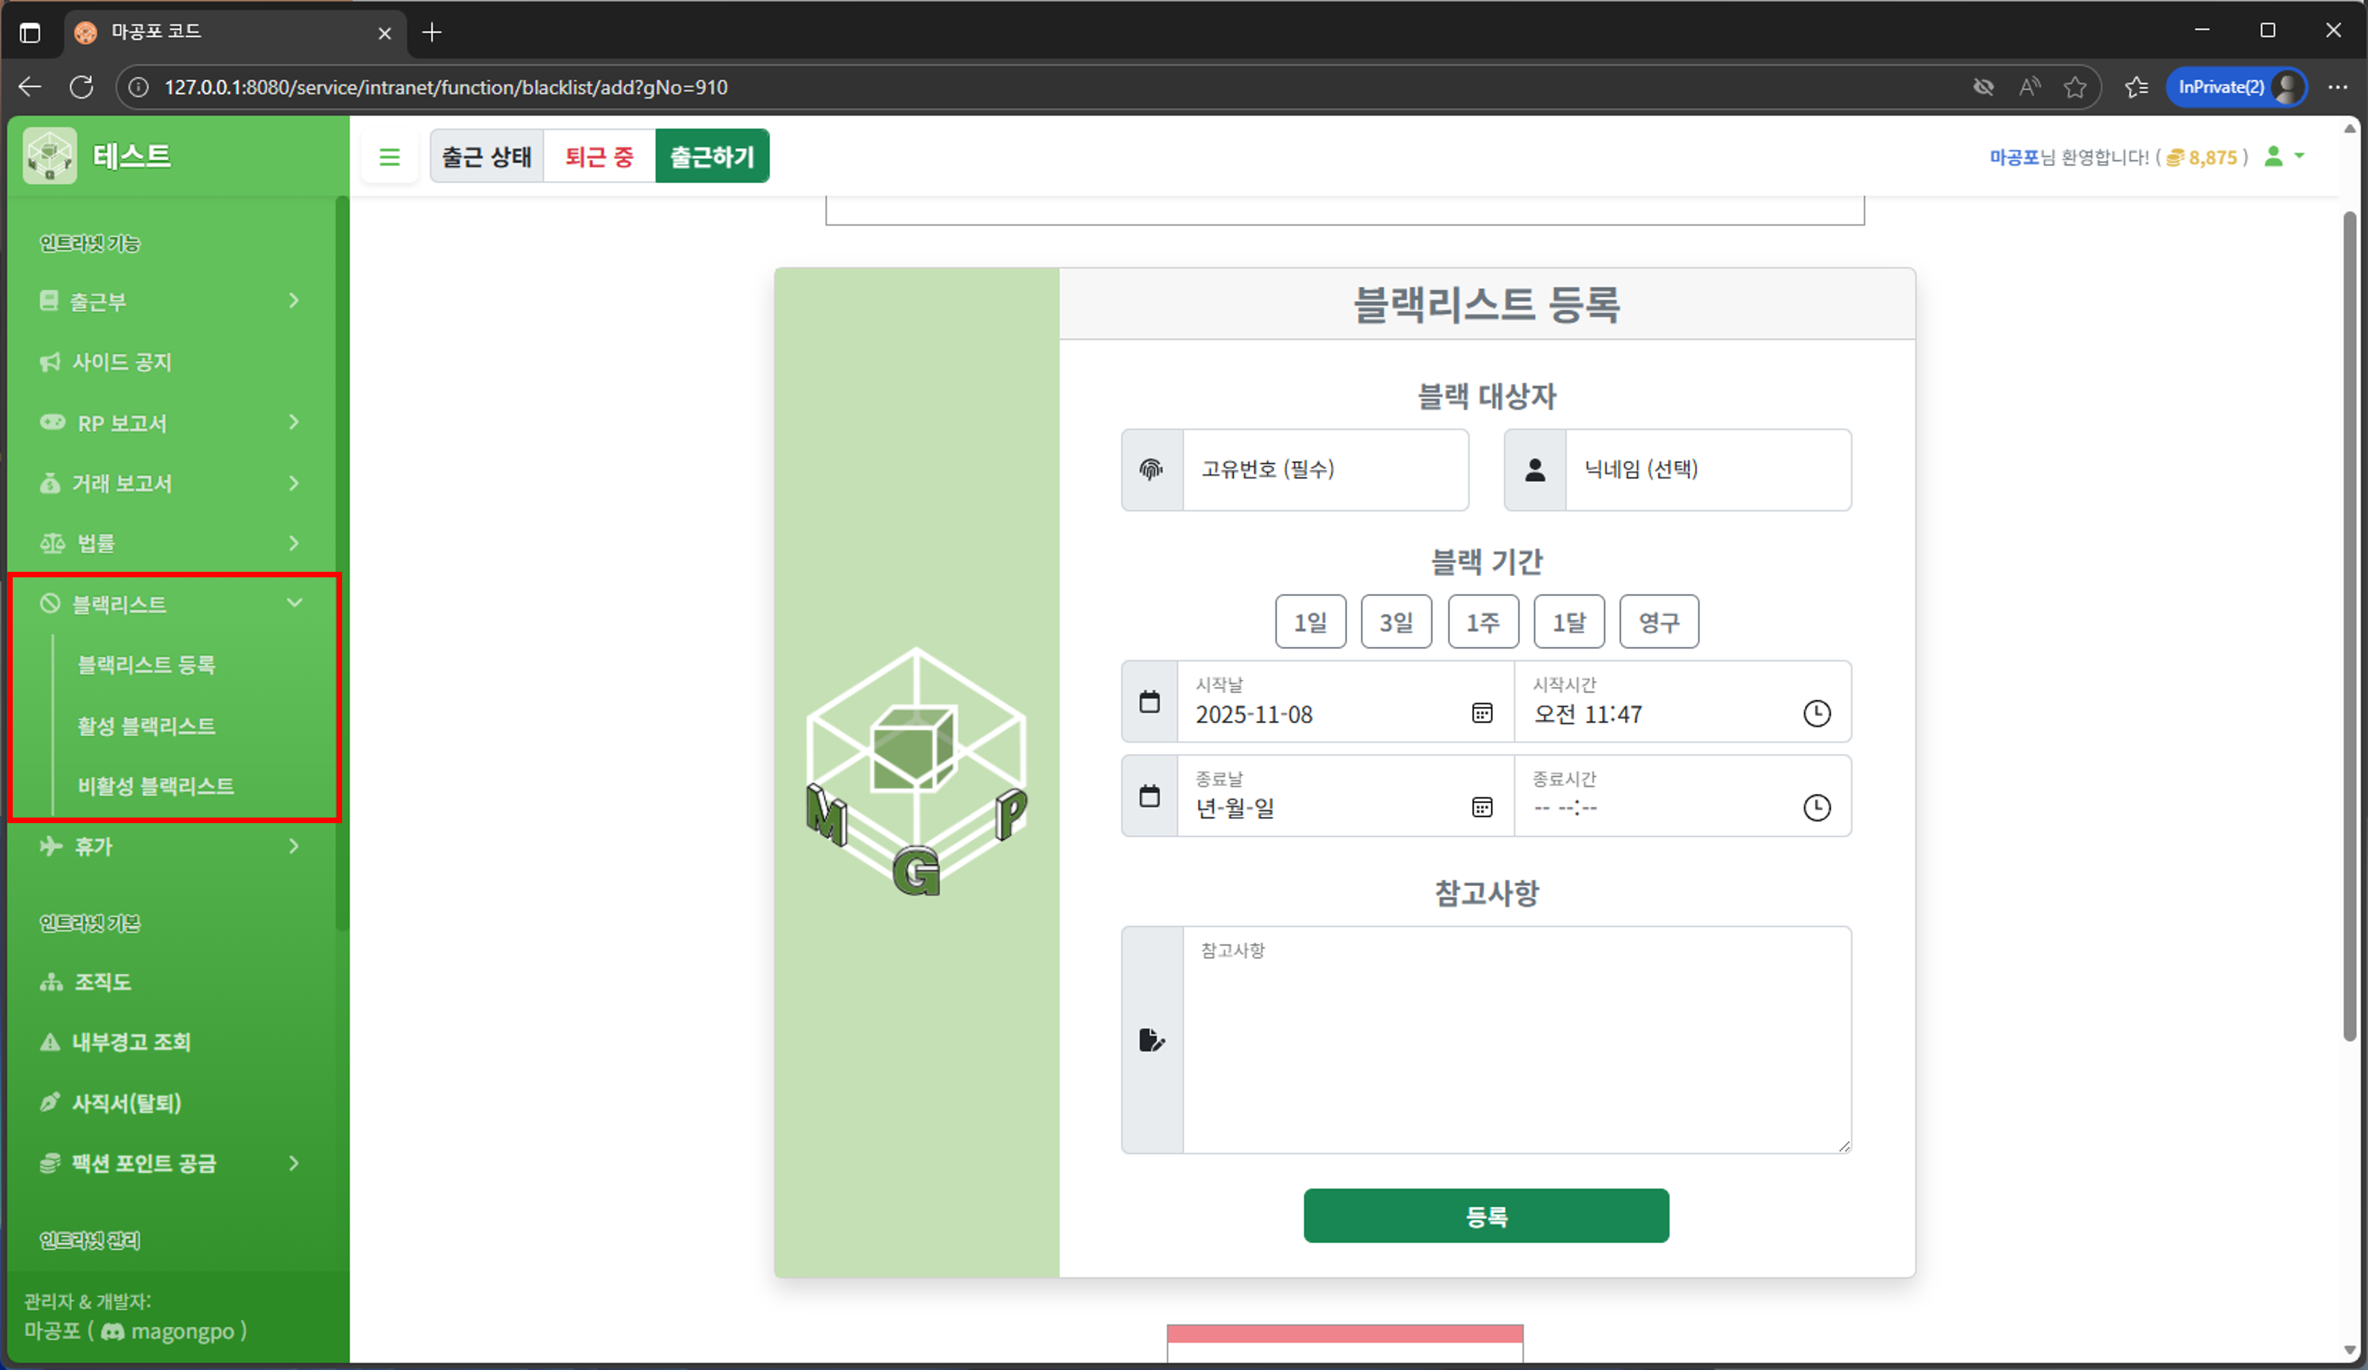Click the hamburger menu icon
Image resolution: width=2368 pixels, height=1370 pixels.
[x=390, y=156]
